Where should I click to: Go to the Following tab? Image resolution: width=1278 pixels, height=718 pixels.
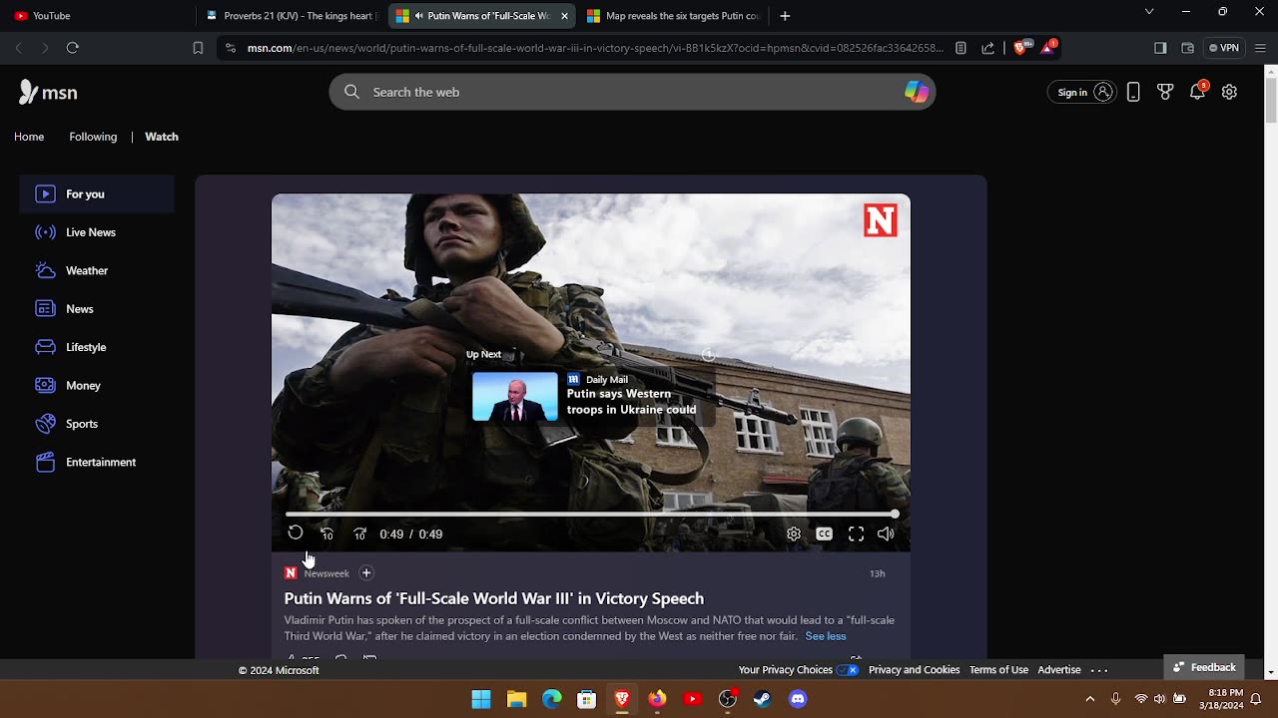93,137
